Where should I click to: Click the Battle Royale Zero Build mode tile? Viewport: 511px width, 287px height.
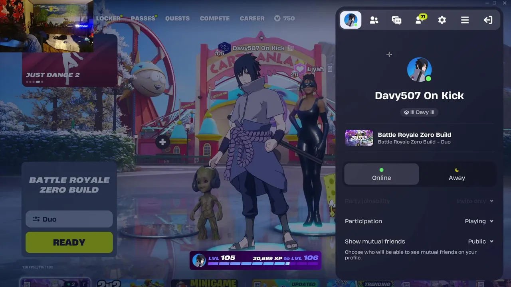point(69,185)
